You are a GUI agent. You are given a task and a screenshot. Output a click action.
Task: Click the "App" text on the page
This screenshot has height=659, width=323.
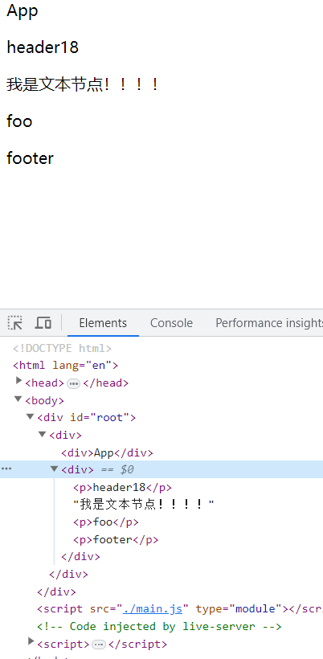(x=22, y=10)
